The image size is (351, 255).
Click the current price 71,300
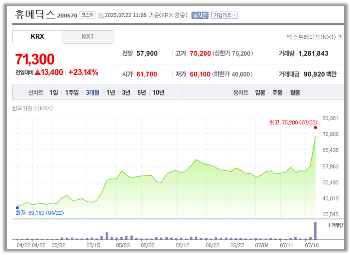click(x=35, y=59)
